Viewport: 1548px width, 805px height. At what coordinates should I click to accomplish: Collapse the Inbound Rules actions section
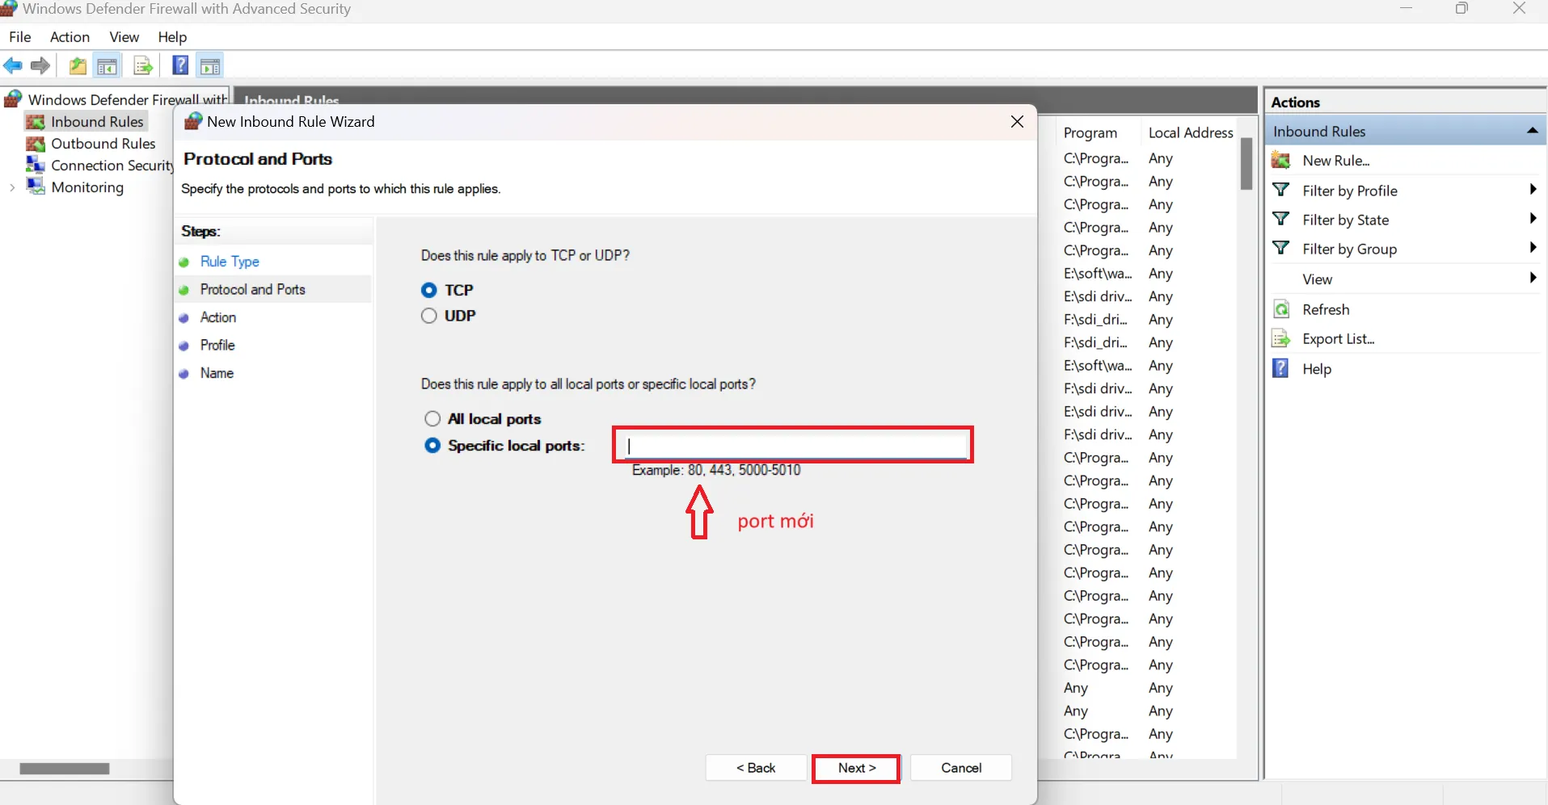(1531, 131)
